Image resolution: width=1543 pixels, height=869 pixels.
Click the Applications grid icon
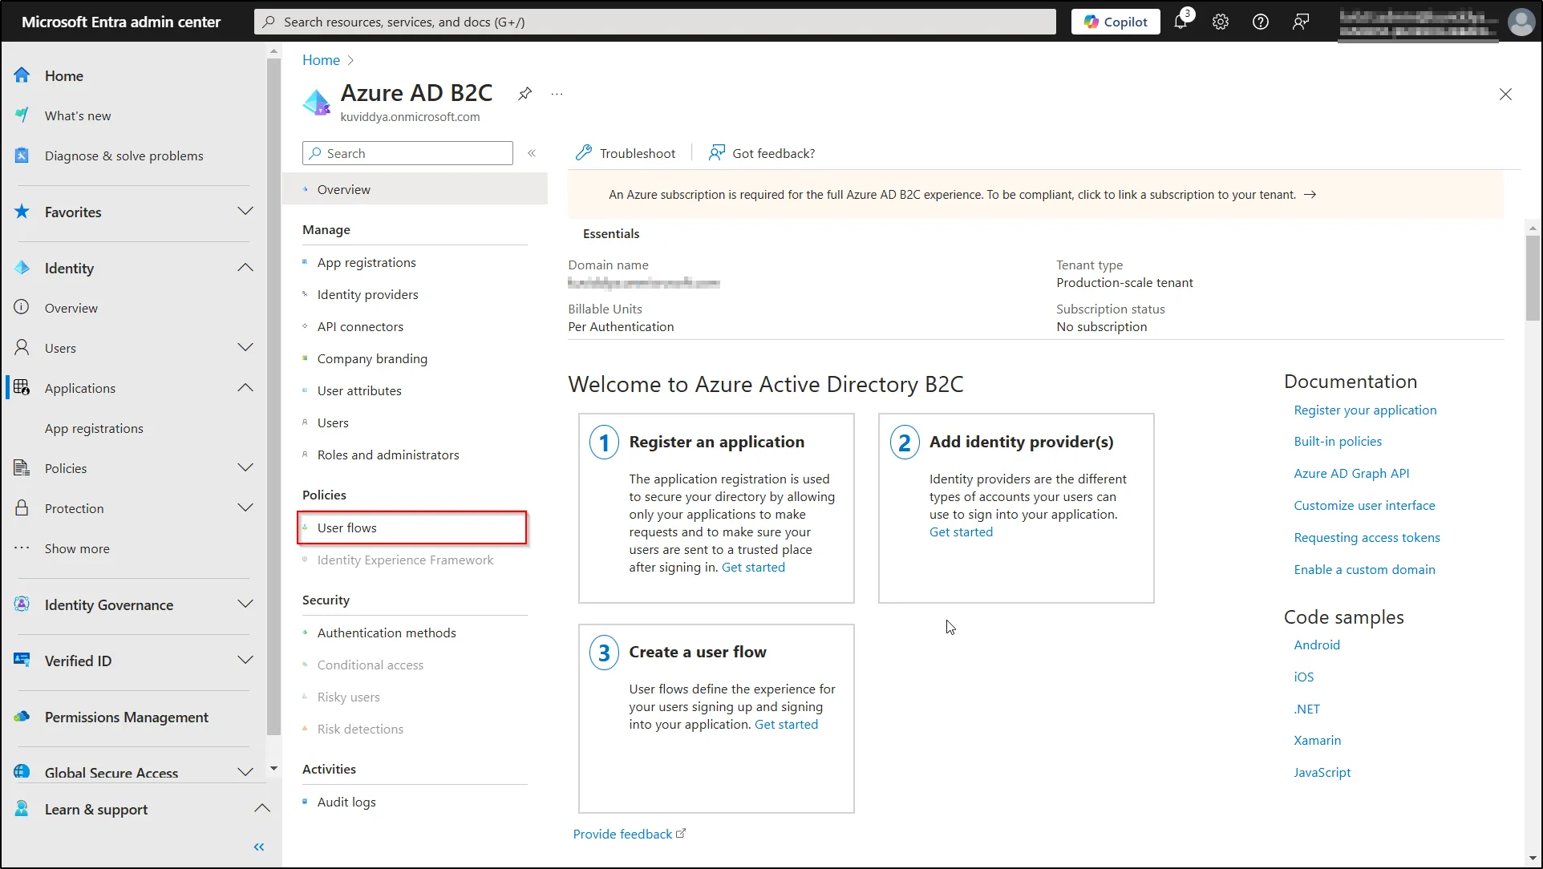pos(22,388)
